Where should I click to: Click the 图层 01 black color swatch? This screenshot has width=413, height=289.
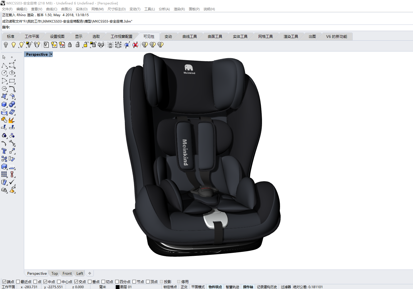118,286
